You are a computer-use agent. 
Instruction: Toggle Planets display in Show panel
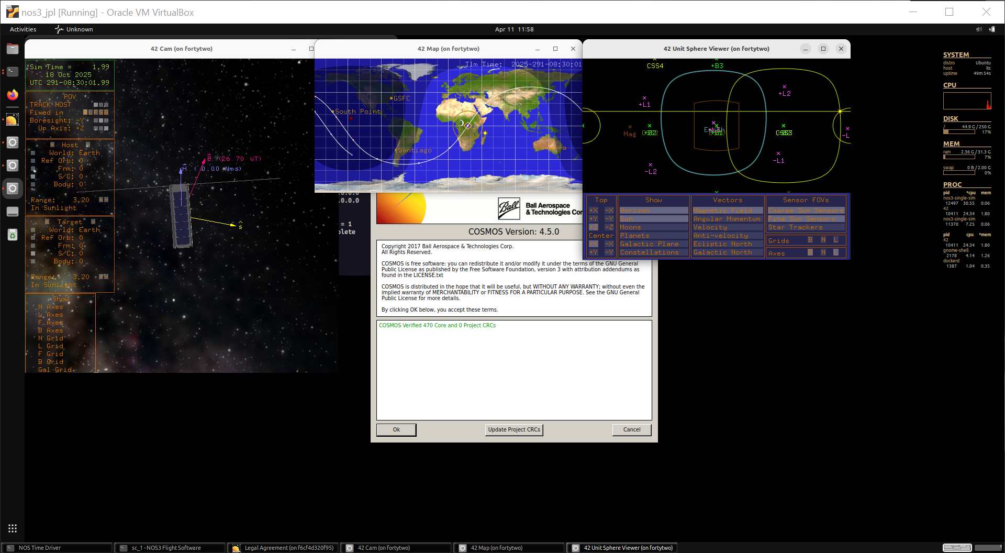click(x=654, y=236)
